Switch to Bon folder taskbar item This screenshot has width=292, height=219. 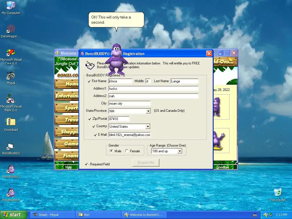pyautogui.click(x=98, y=215)
